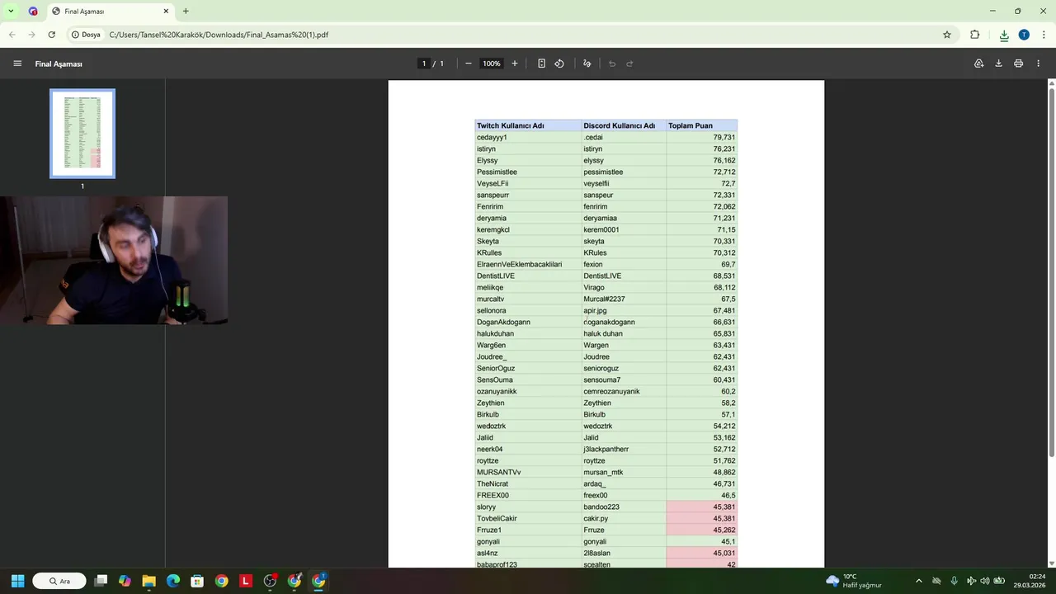Screen dimensions: 1056x594
Task: Click the cedayyy1 table cell
Action: [x=528, y=137]
